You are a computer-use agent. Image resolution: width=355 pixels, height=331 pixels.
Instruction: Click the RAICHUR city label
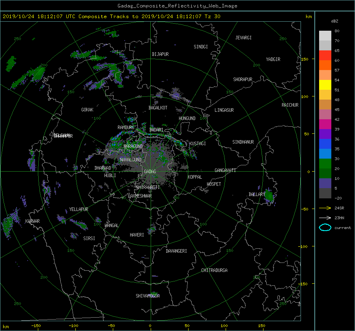click(x=290, y=105)
